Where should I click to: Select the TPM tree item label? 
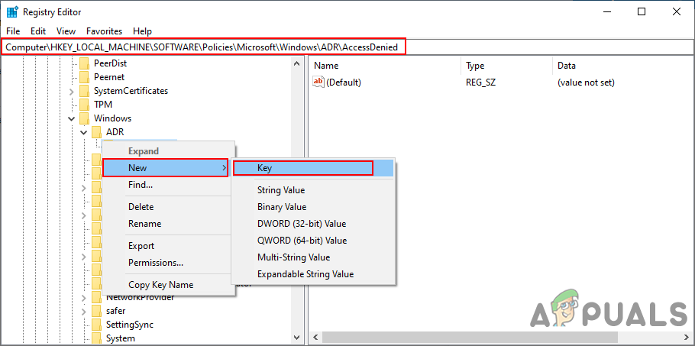(103, 105)
